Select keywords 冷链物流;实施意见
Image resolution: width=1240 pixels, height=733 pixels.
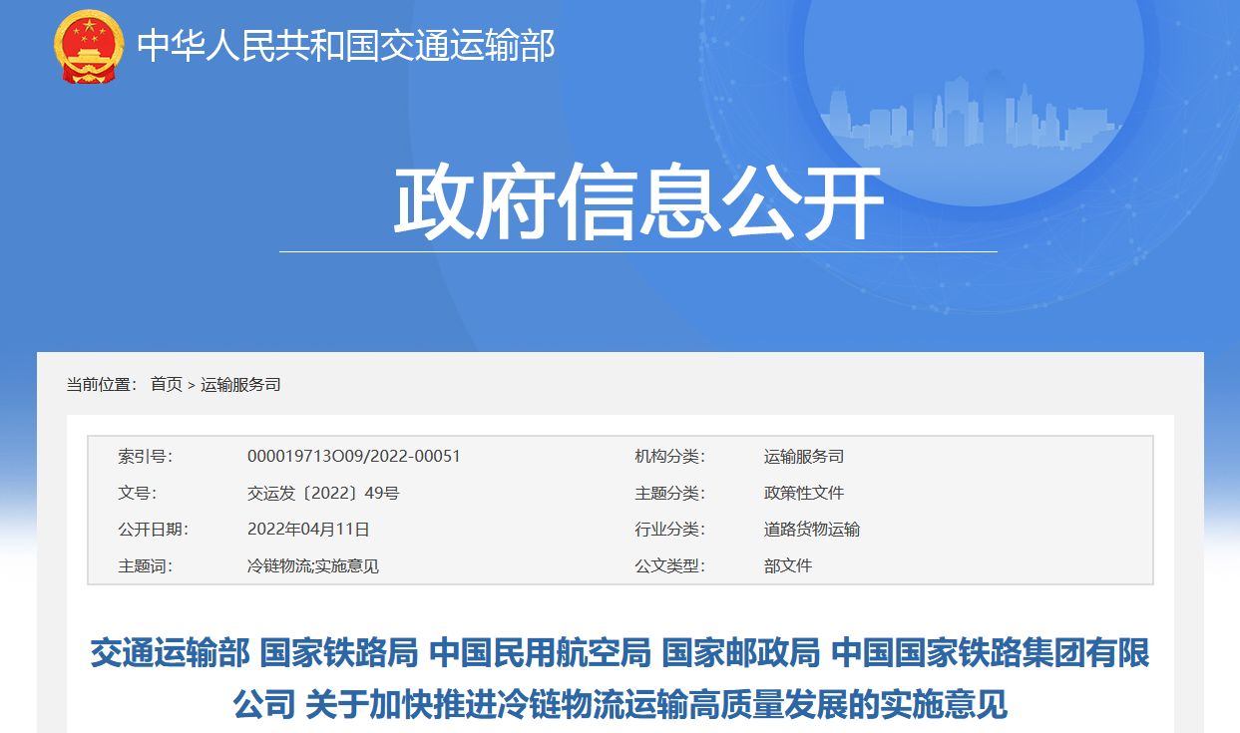tap(313, 565)
